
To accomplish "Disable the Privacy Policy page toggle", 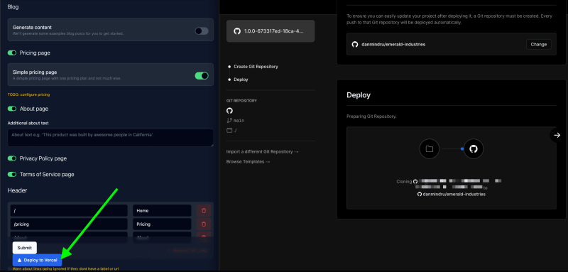I will pos(12,158).
